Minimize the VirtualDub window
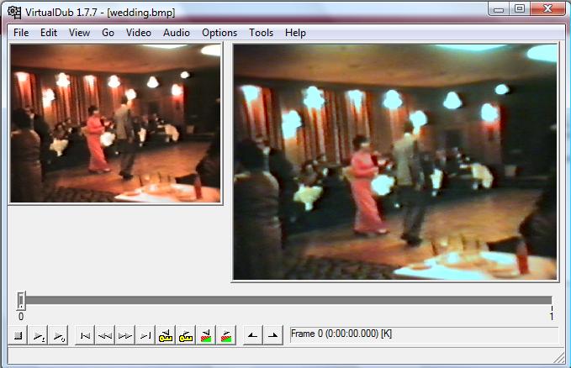This screenshot has width=571, height=368. pyautogui.click(x=499, y=8)
